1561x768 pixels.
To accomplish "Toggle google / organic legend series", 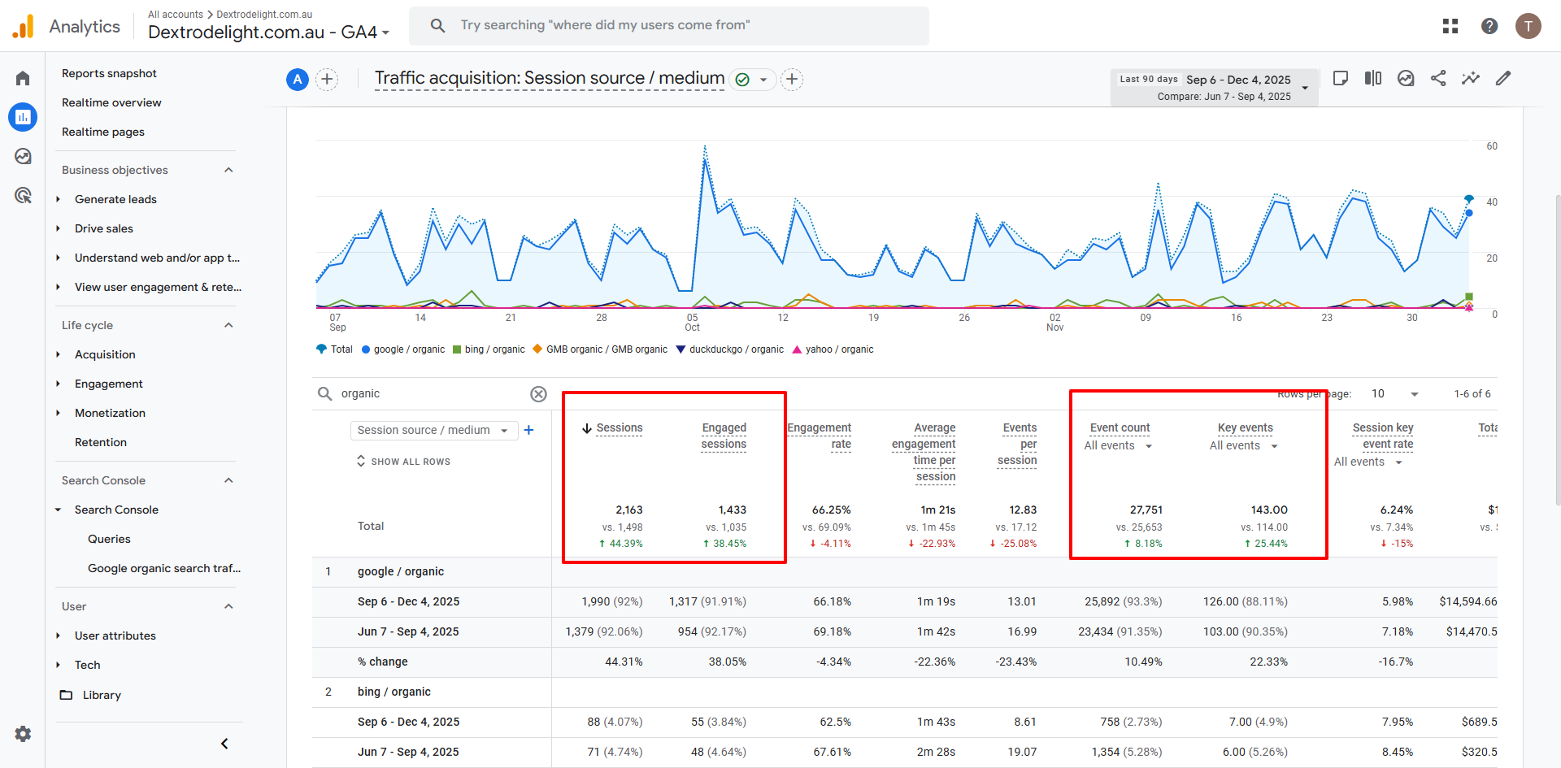I will pos(403,349).
